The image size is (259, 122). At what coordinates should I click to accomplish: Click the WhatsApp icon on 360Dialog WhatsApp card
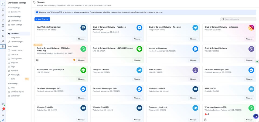(83, 49)
